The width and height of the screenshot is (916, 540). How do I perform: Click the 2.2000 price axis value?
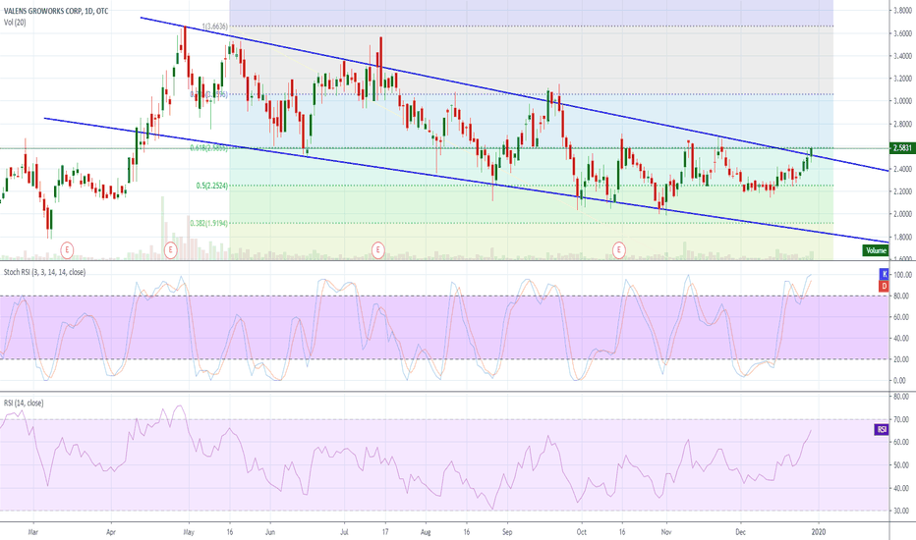click(x=902, y=191)
